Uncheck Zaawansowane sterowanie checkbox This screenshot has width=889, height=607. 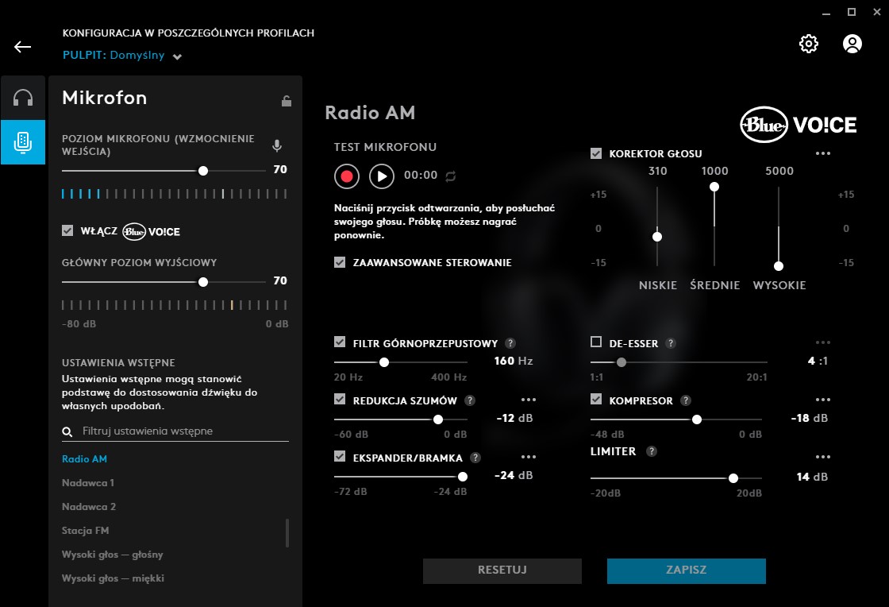pyautogui.click(x=340, y=262)
